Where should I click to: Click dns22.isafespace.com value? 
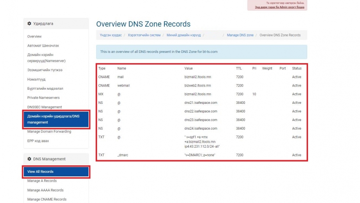tap(201, 111)
